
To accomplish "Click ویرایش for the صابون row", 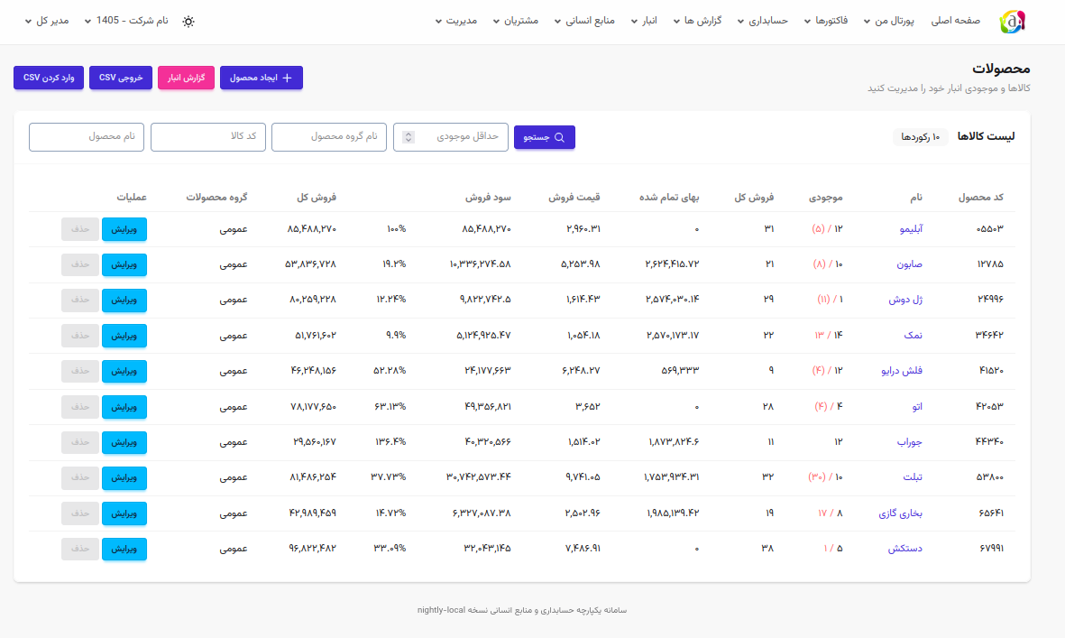I will click(124, 265).
